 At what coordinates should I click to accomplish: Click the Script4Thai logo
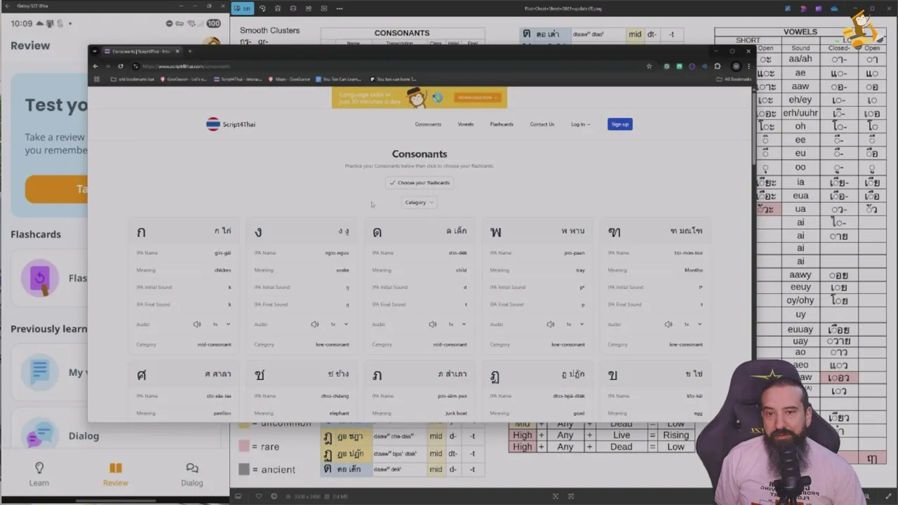click(x=231, y=124)
